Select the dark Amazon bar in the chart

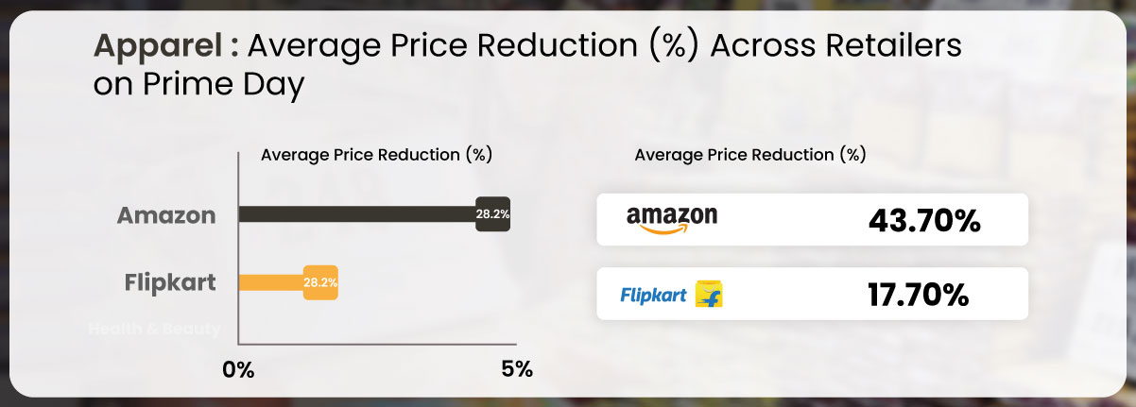click(x=374, y=214)
